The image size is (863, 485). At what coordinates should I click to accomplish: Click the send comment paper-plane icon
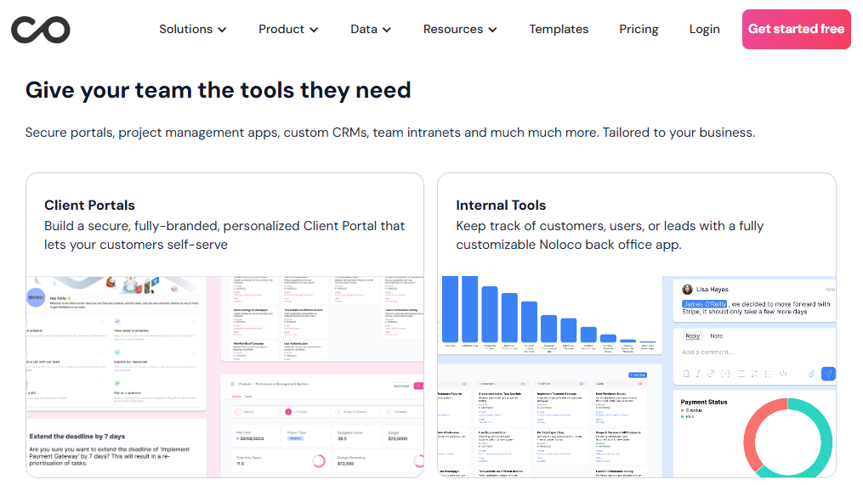tap(828, 374)
